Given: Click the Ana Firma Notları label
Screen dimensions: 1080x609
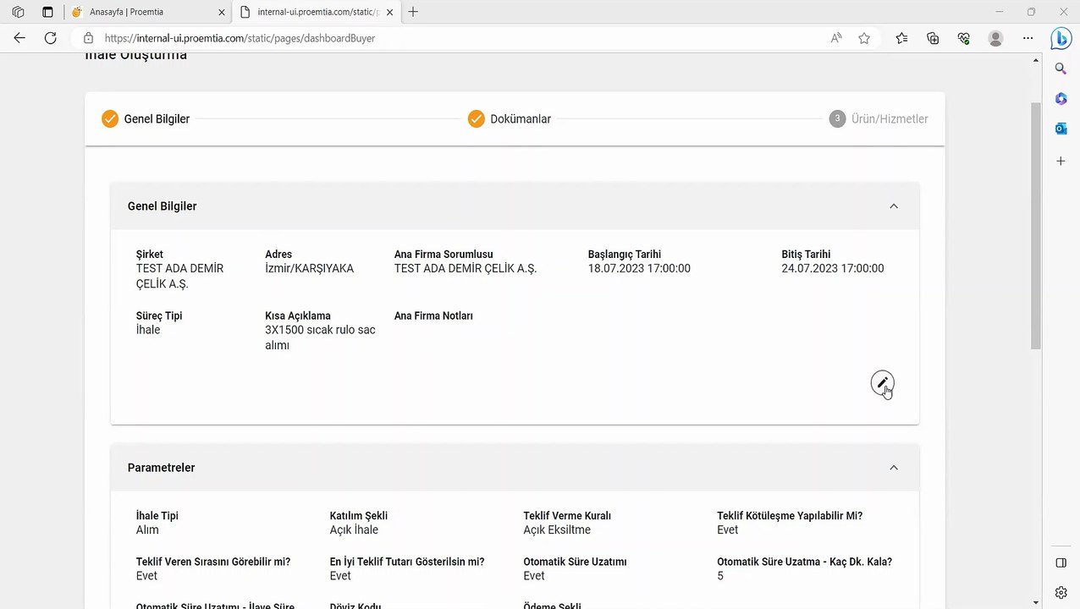Looking at the screenshot, I should (433, 315).
